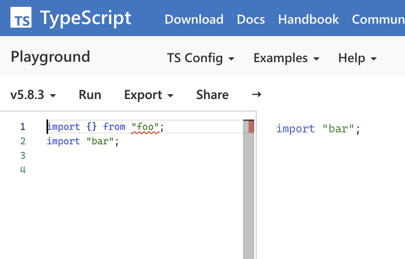Run the playground code
Screen dimensions: 405x259
pos(90,95)
